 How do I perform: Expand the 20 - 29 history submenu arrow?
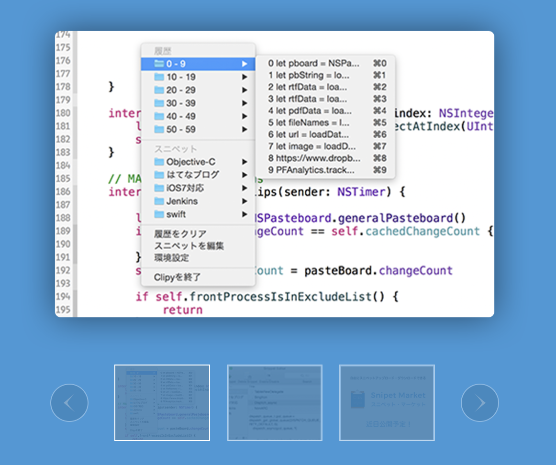[245, 90]
